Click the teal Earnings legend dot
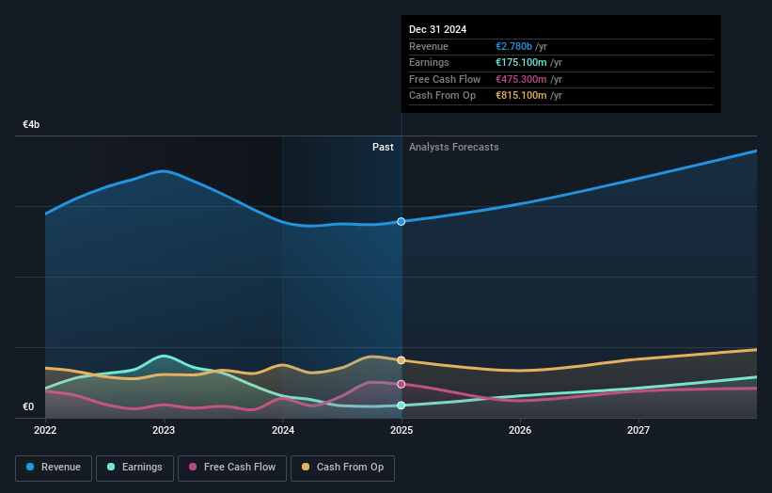Screen dimensions: 772x493 pos(111,467)
